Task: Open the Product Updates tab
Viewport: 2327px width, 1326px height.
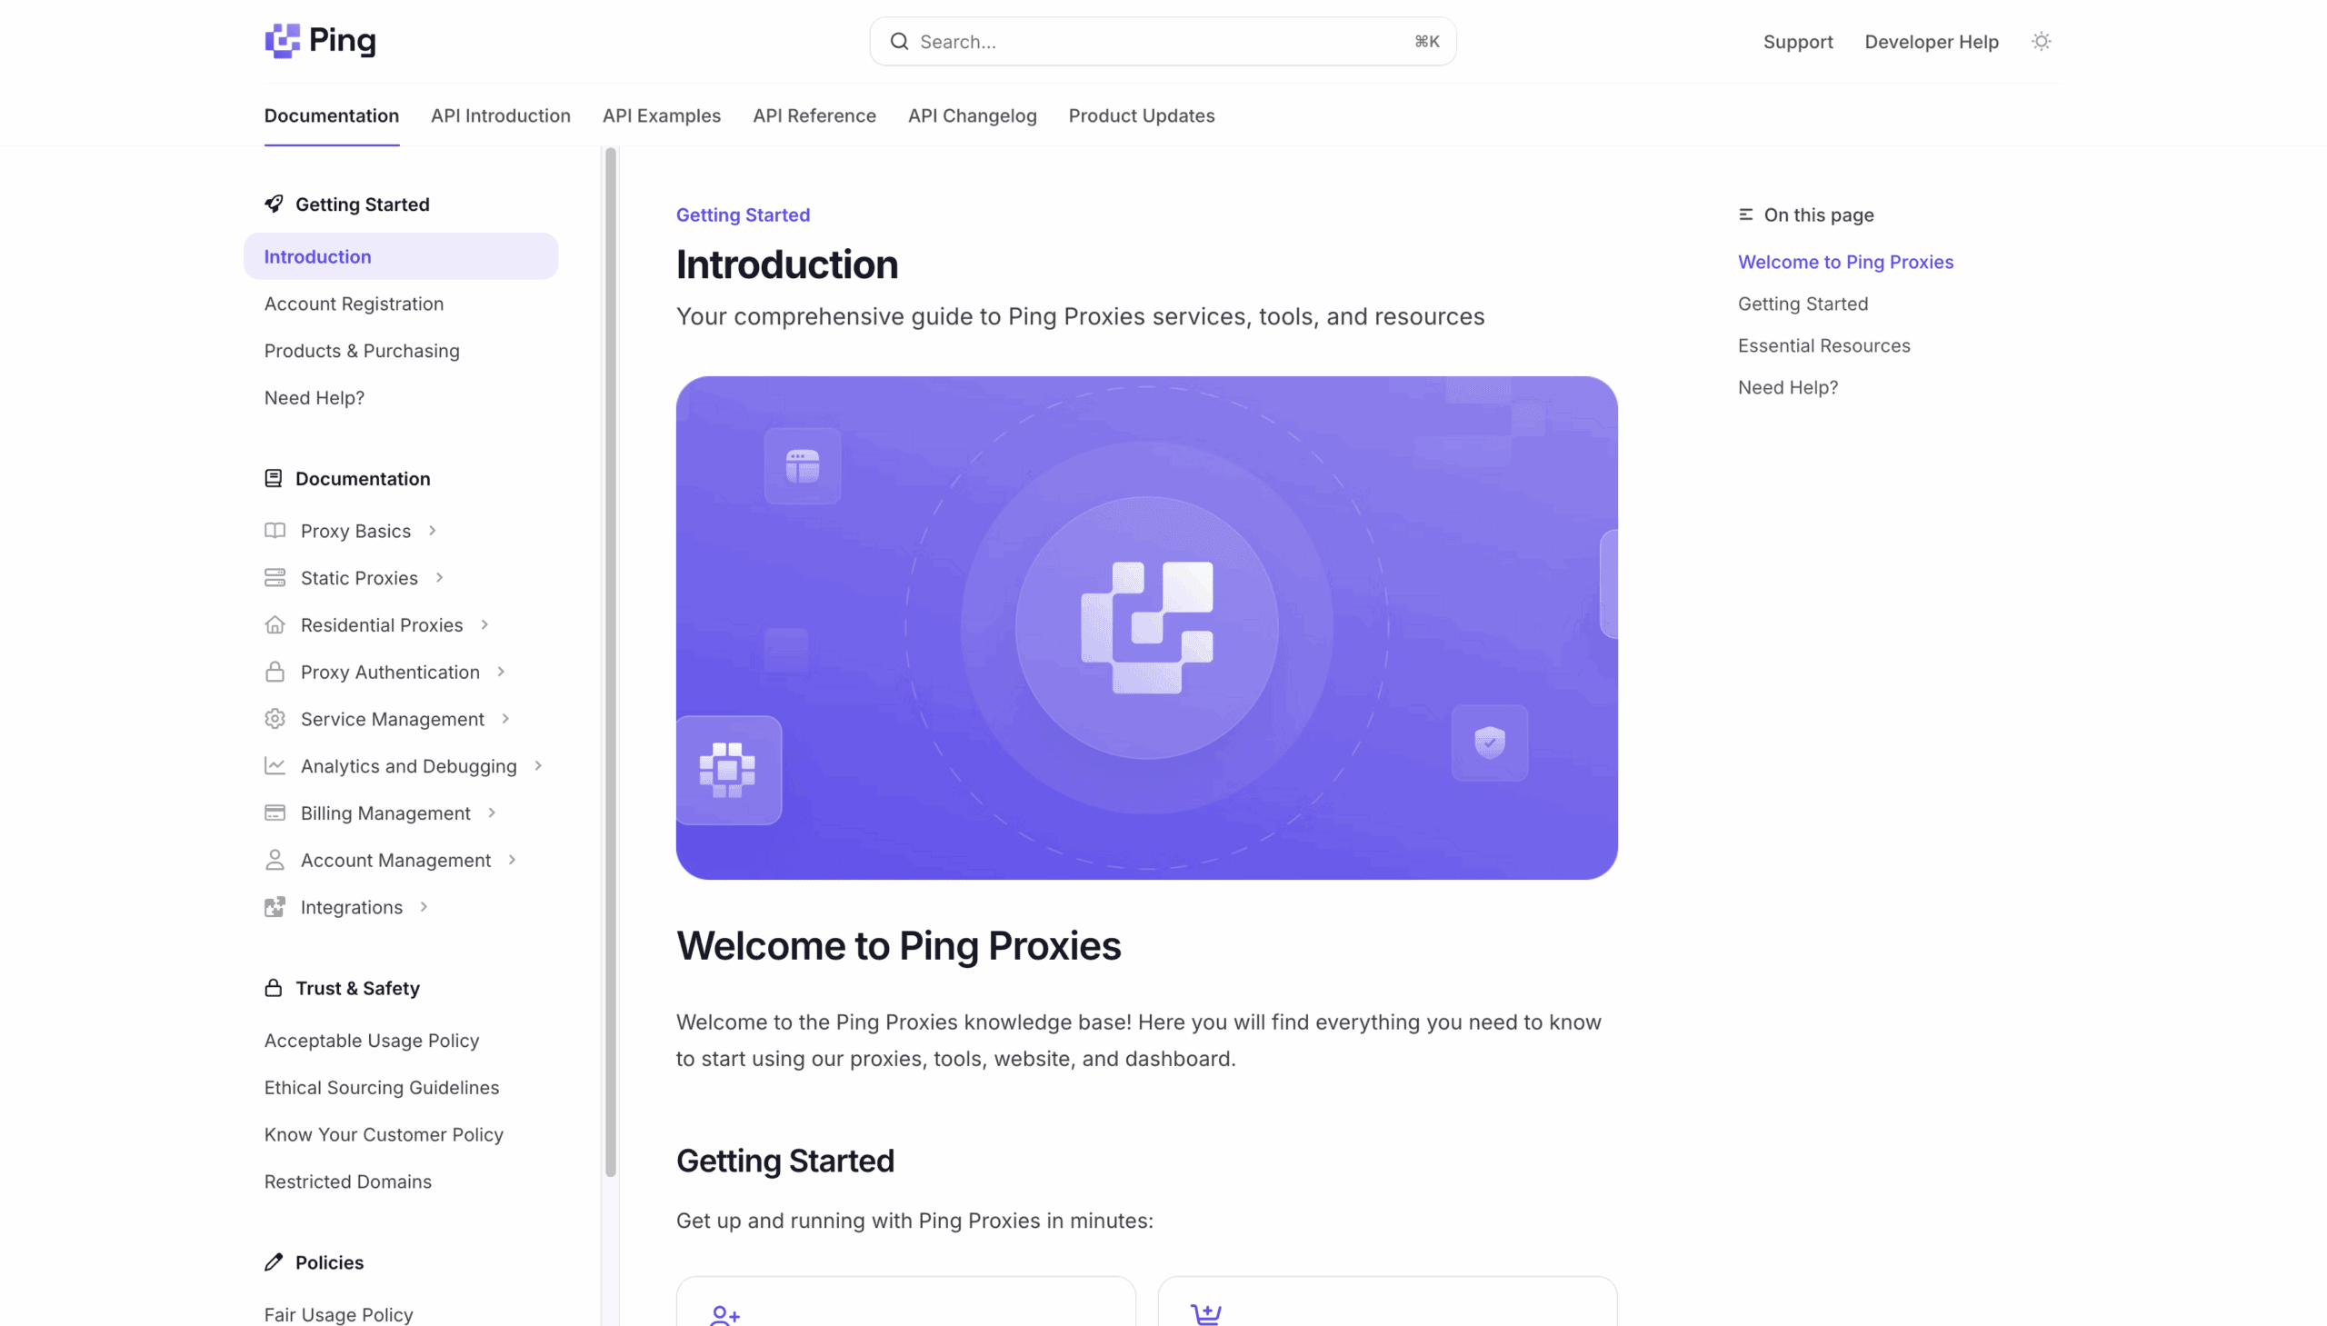Action: 1141,115
